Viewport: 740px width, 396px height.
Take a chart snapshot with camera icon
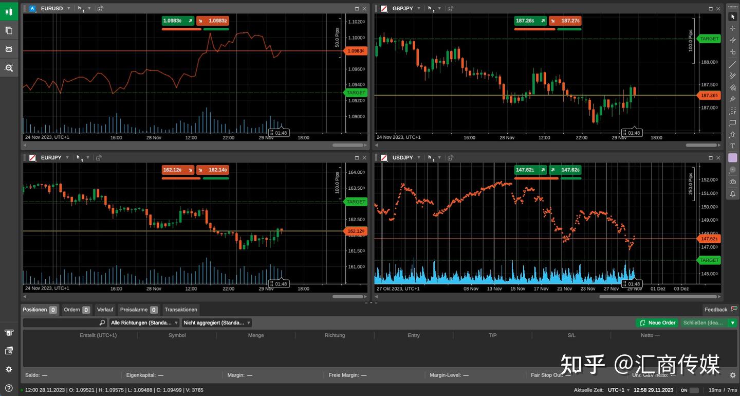pos(733,182)
